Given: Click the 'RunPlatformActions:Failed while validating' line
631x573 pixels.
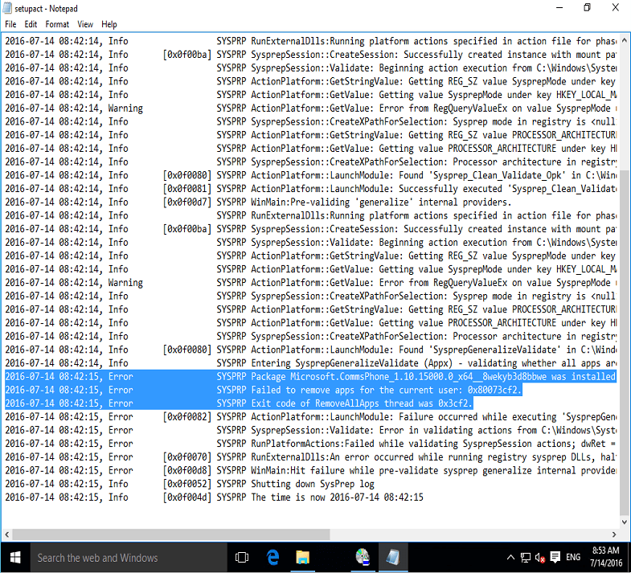Looking at the screenshot, I should [310, 444].
